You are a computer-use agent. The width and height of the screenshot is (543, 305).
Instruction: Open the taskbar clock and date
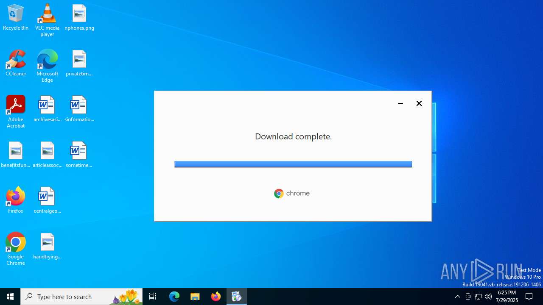[507, 297]
